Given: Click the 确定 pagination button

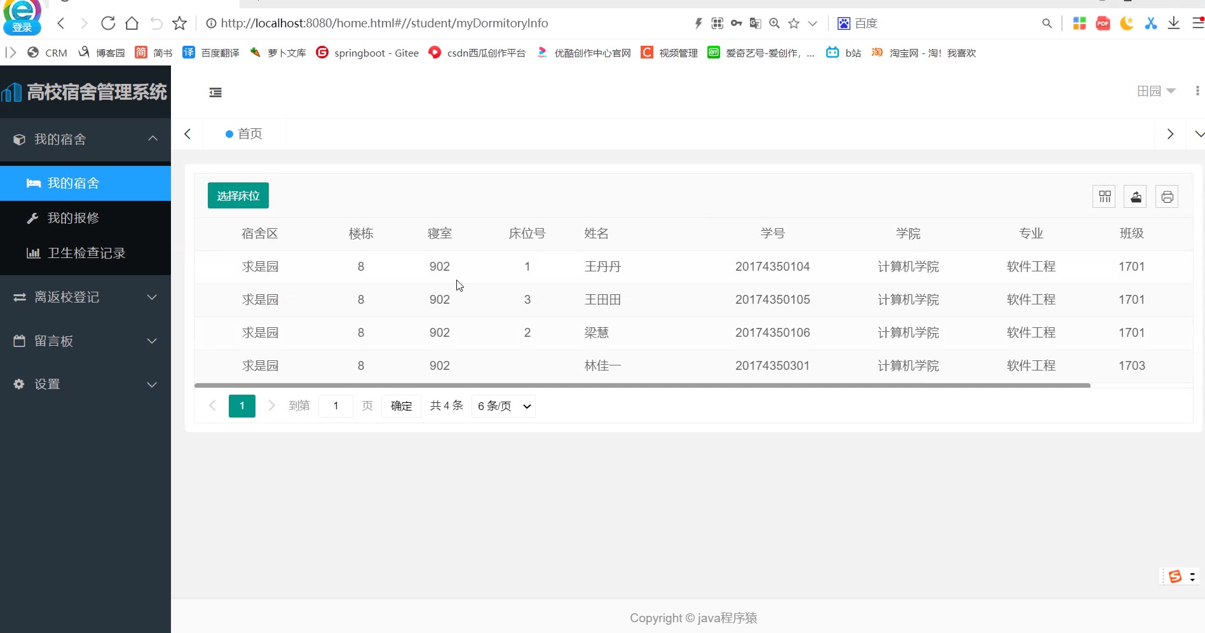Looking at the screenshot, I should (401, 406).
